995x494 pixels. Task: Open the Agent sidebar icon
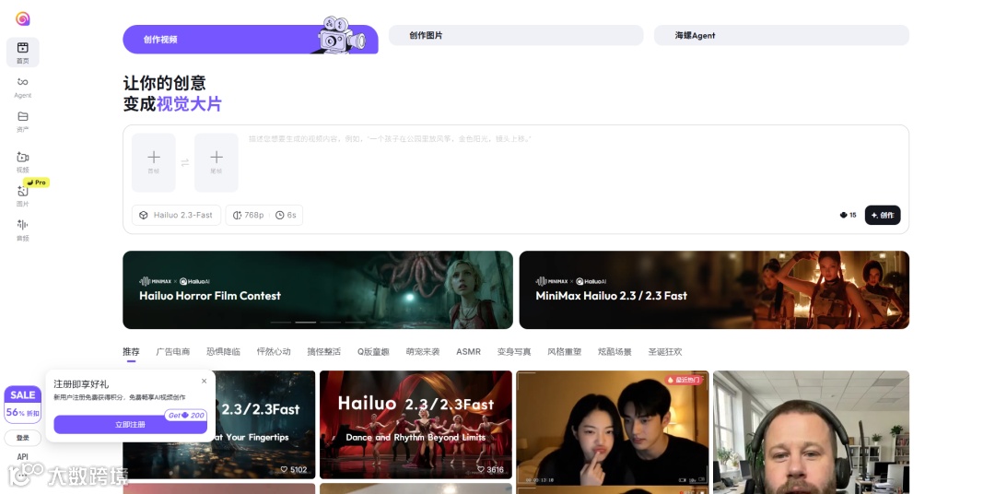click(23, 87)
